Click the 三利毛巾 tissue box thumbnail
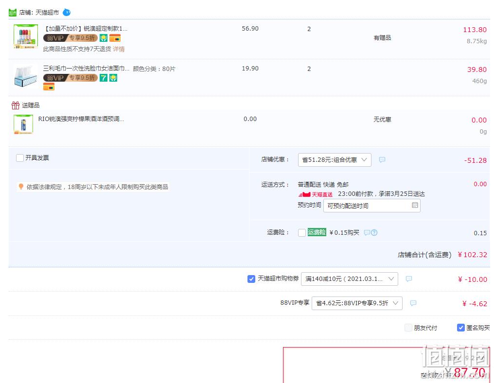The width and height of the screenshot is (494, 383). 26,76
